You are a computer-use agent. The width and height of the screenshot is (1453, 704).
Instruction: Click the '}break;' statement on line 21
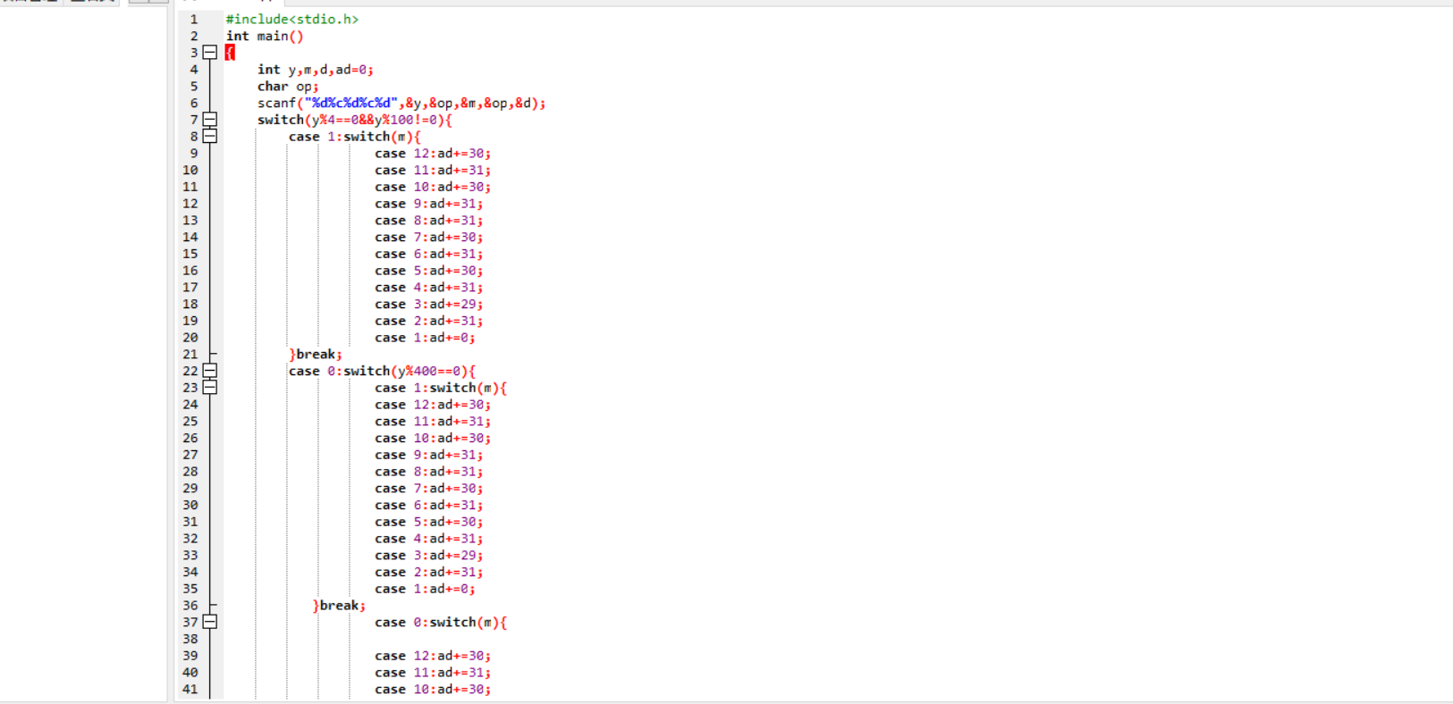pyautogui.click(x=316, y=355)
